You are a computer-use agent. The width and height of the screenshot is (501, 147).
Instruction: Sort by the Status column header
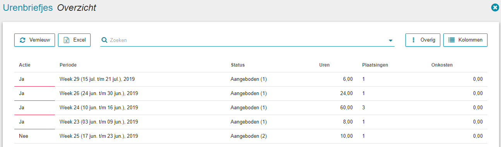tap(238, 65)
